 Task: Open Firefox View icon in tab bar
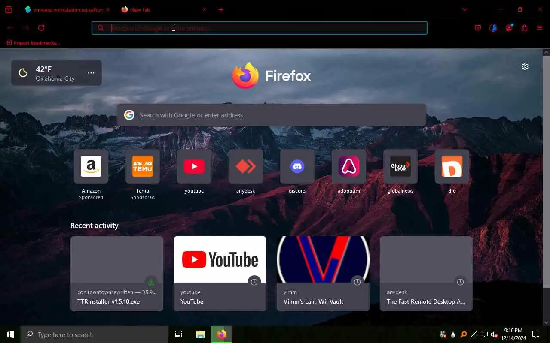pos(9,9)
